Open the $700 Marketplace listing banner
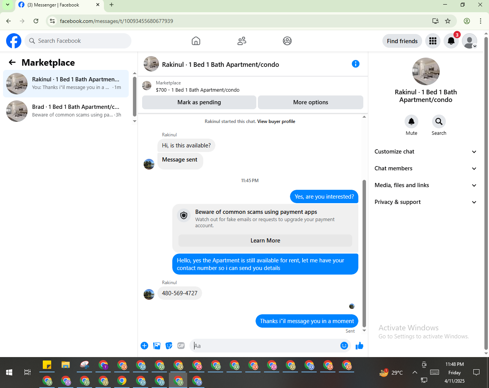The width and height of the screenshot is (489, 388). 253,86
